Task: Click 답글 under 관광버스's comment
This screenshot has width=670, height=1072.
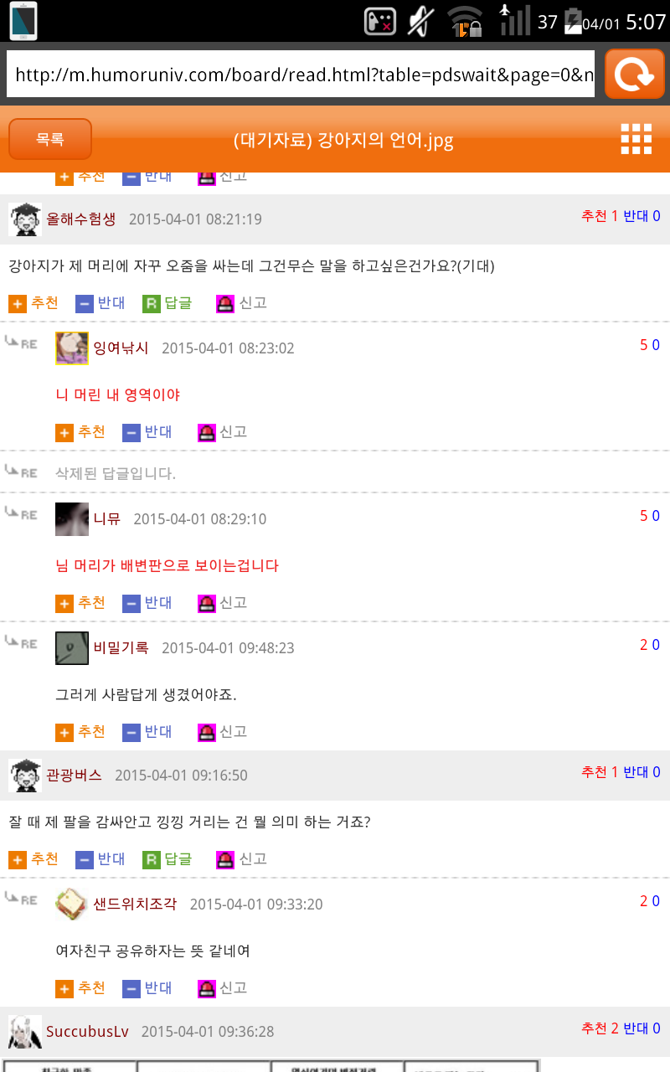Action: click(x=167, y=858)
